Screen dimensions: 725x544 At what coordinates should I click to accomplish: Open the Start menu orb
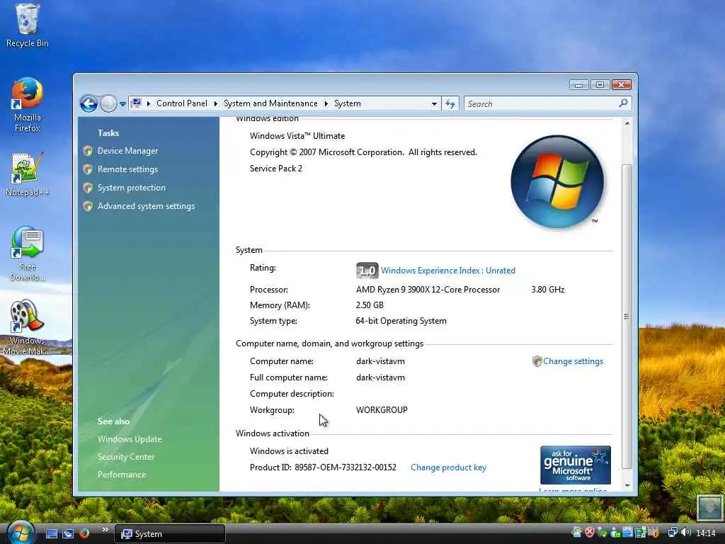[20, 532]
